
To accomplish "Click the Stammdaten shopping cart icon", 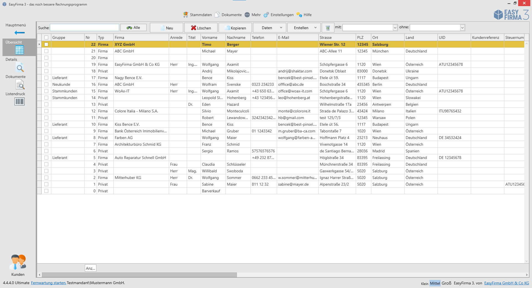I will click(x=186, y=15).
